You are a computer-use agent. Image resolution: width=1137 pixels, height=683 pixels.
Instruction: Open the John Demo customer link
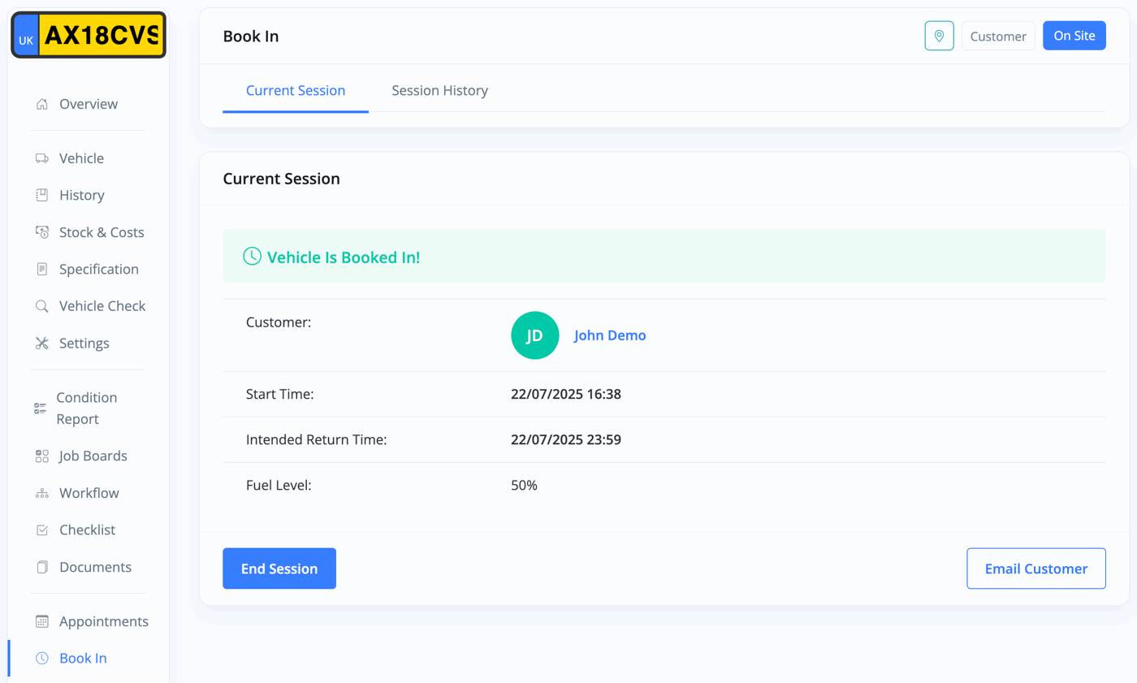tap(610, 335)
